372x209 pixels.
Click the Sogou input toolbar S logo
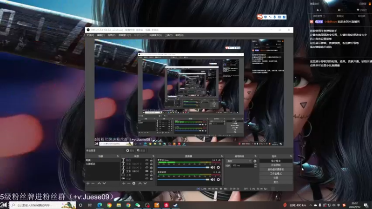[260, 17]
